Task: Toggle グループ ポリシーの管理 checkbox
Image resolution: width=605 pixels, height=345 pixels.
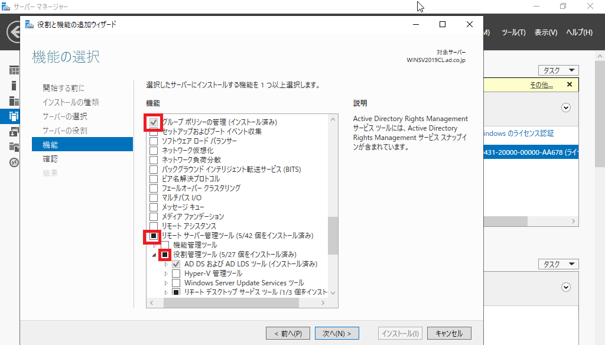Action: 154,122
